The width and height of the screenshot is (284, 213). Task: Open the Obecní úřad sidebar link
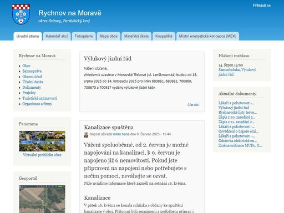click(x=32, y=77)
